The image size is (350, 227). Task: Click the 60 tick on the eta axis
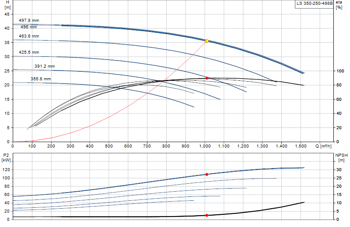pyautogui.click(x=339, y=100)
